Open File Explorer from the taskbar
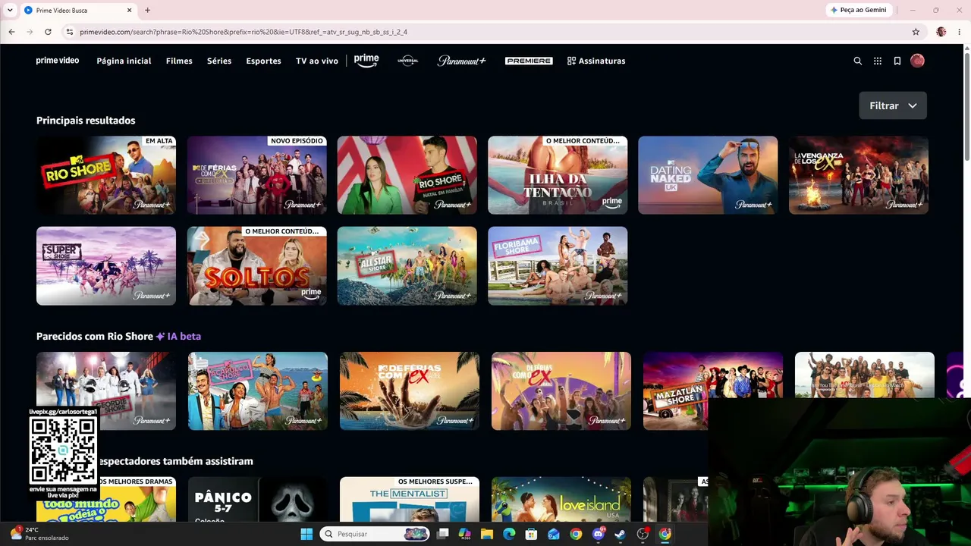Image resolution: width=971 pixels, height=546 pixels. point(487,534)
